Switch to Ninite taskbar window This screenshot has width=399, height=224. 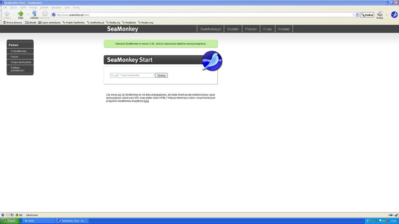click(39, 221)
